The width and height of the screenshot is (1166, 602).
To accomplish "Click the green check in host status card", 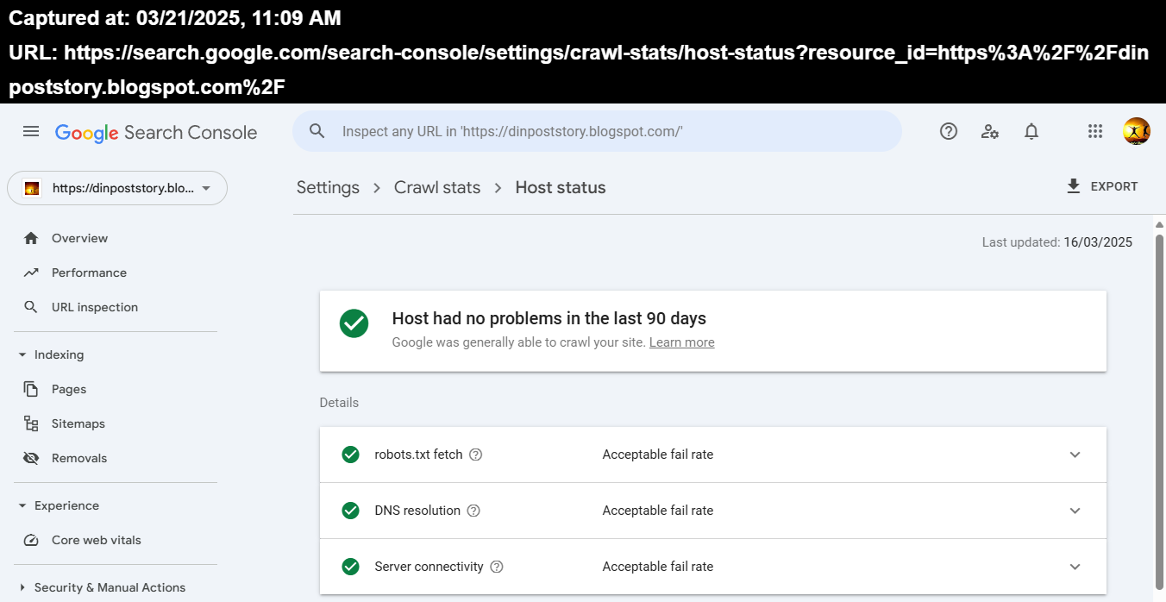I will pyautogui.click(x=354, y=323).
